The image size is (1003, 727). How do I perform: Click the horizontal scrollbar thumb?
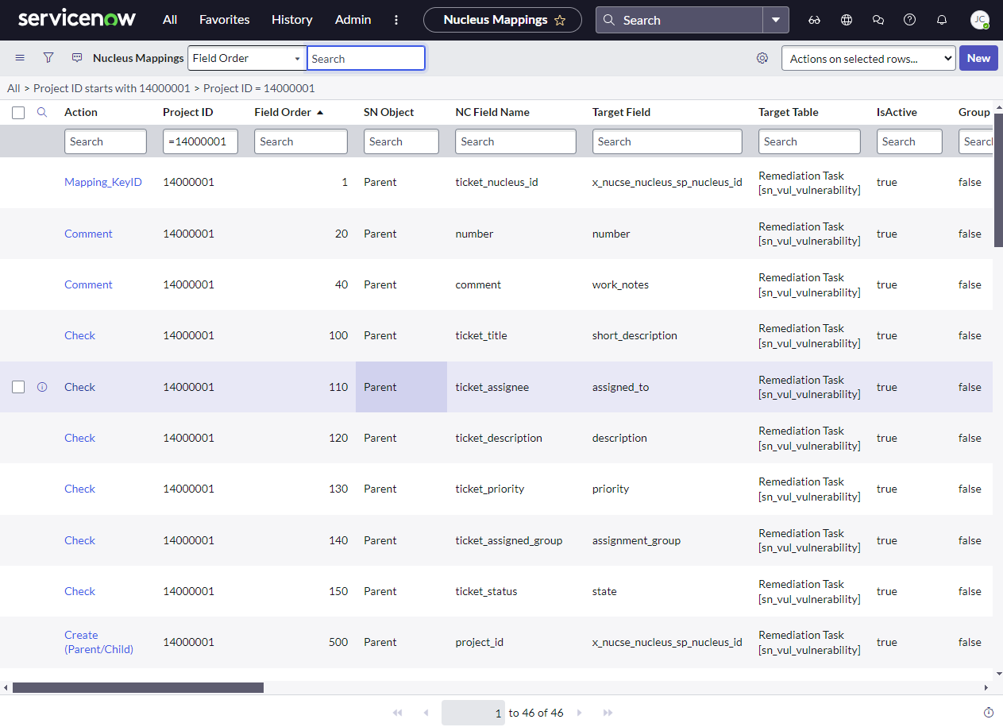coord(138,687)
